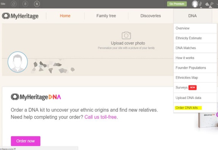Click the Site label in top bar

pos(3,4)
